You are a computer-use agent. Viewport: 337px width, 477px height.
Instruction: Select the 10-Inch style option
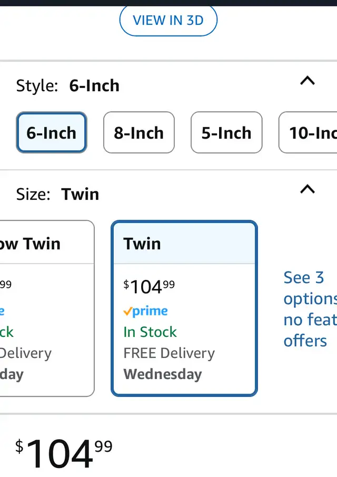(308, 133)
